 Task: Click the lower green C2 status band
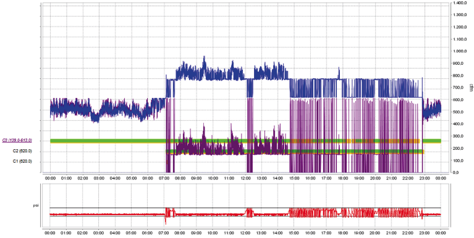point(295,151)
